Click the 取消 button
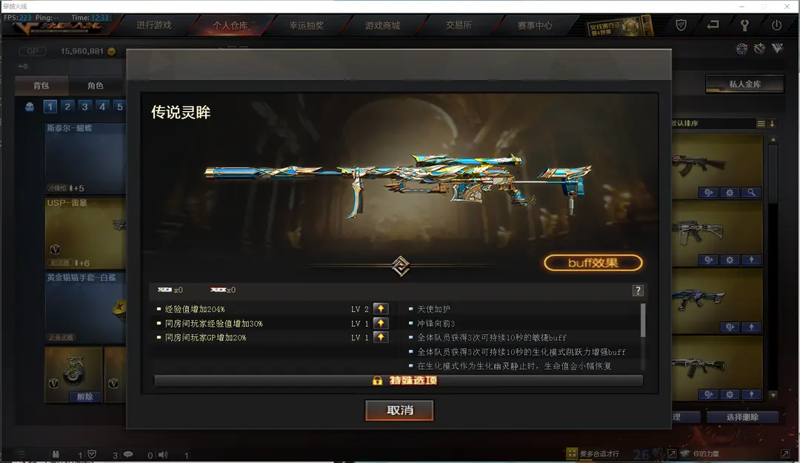This screenshot has height=463, width=800. pyautogui.click(x=399, y=410)
